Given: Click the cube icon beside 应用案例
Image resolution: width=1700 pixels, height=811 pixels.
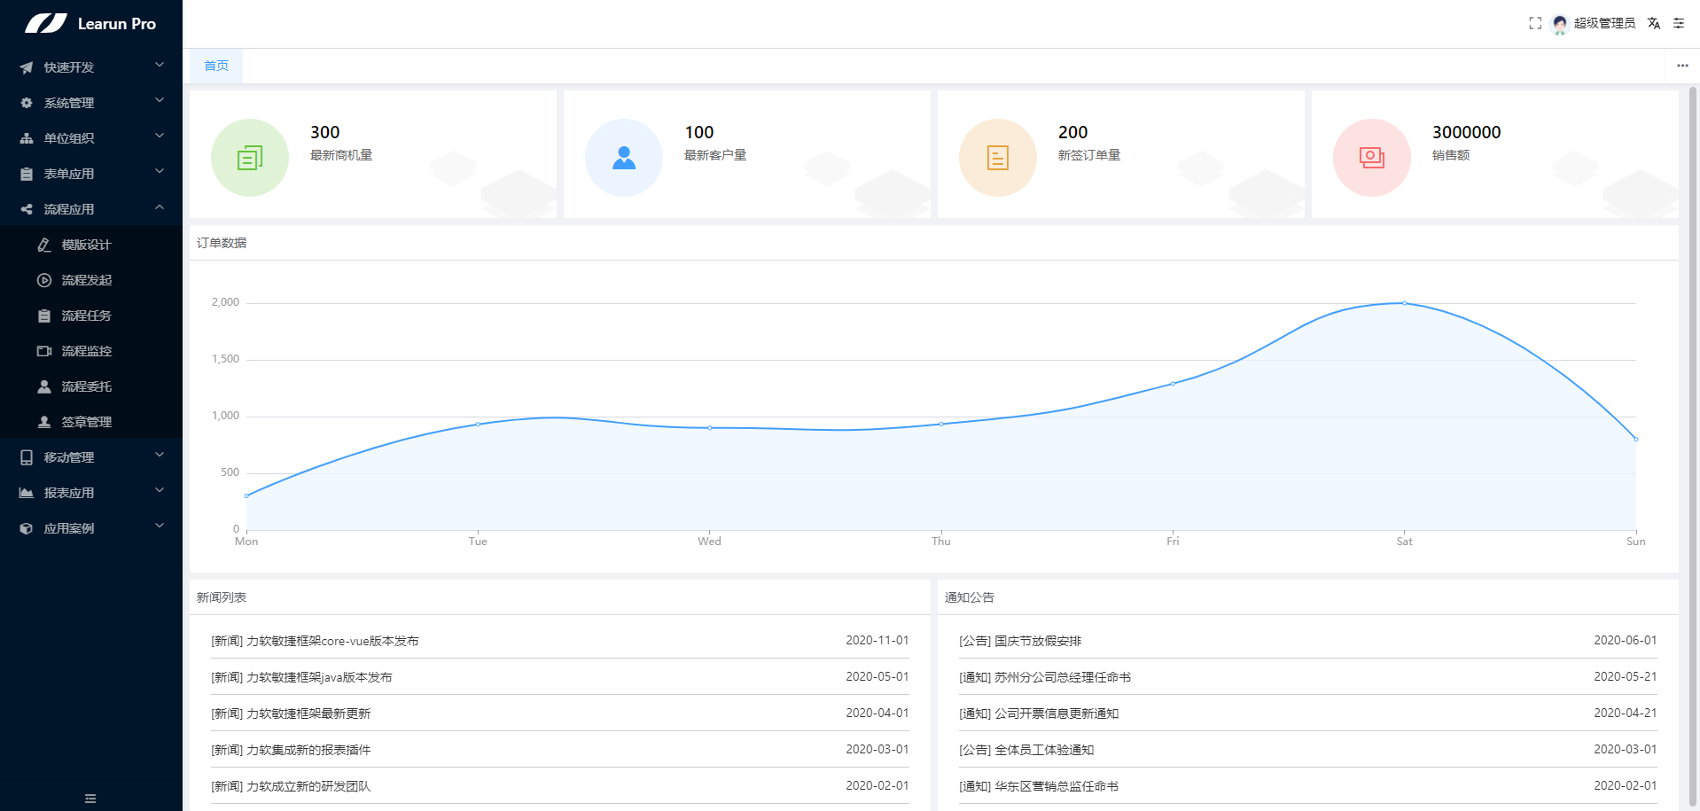Looking at the screenshot, I should click(x=27, y=528).
